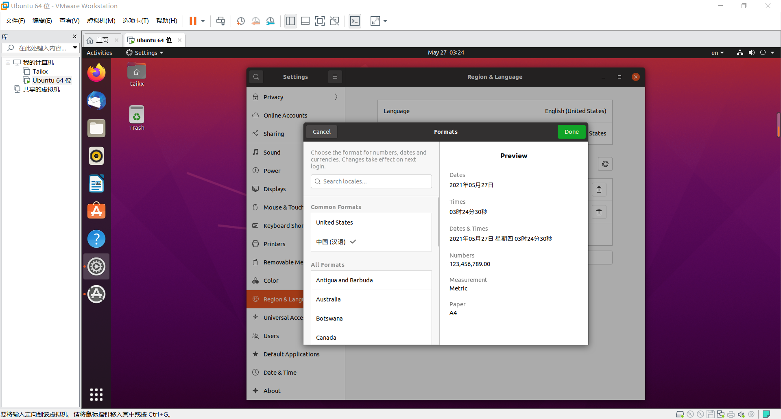Open the 虚拟机(M) menu
Viewport: 781px width, 419px height.
[x=101, y=21]
